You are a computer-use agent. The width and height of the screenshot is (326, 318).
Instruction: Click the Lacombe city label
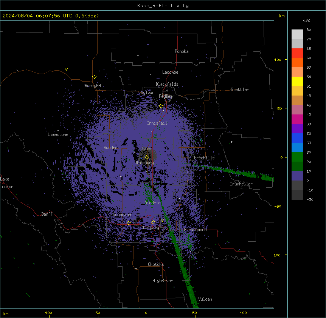[x=170, y=72]
